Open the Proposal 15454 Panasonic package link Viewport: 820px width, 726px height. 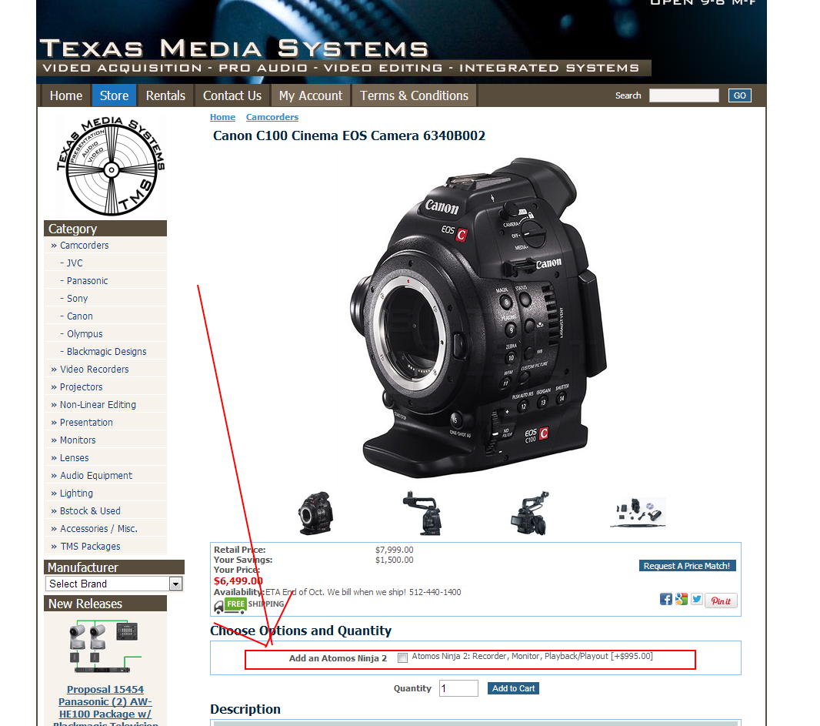click(x=105, y=707)
